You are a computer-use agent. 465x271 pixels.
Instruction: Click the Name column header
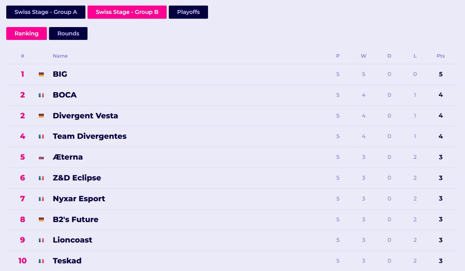coord(60,56)
